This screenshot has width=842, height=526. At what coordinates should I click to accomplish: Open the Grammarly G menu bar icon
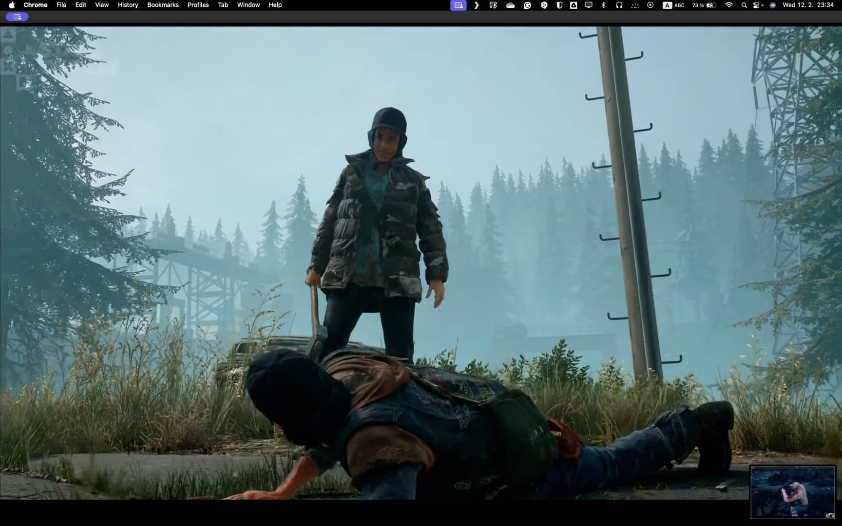click(x=527, y=5)
